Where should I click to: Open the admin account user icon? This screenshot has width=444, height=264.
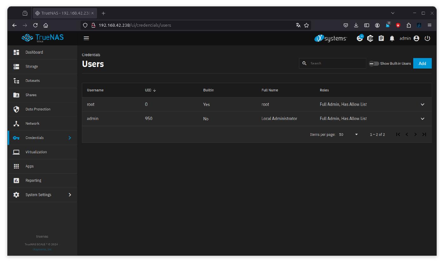[416, 38]
